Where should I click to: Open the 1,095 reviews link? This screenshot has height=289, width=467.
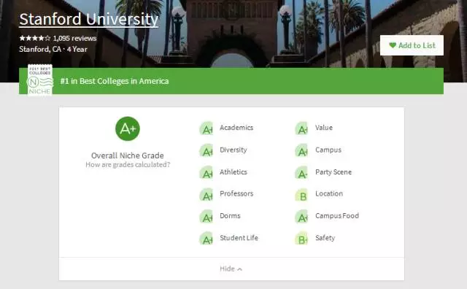click(74, 38)
